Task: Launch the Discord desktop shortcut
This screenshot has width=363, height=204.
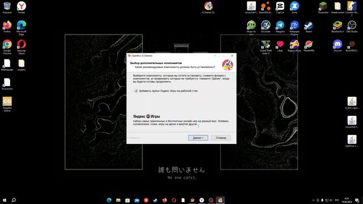Action: 337,45
